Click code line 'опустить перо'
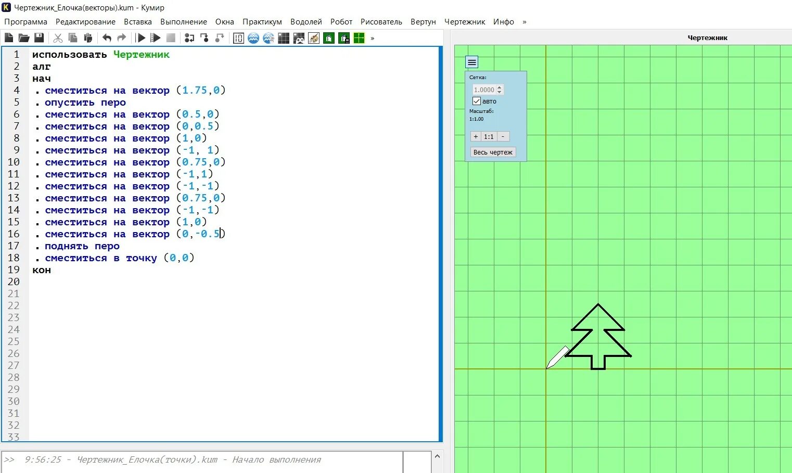The image size is (792, 473). click(x=85, y=103)
